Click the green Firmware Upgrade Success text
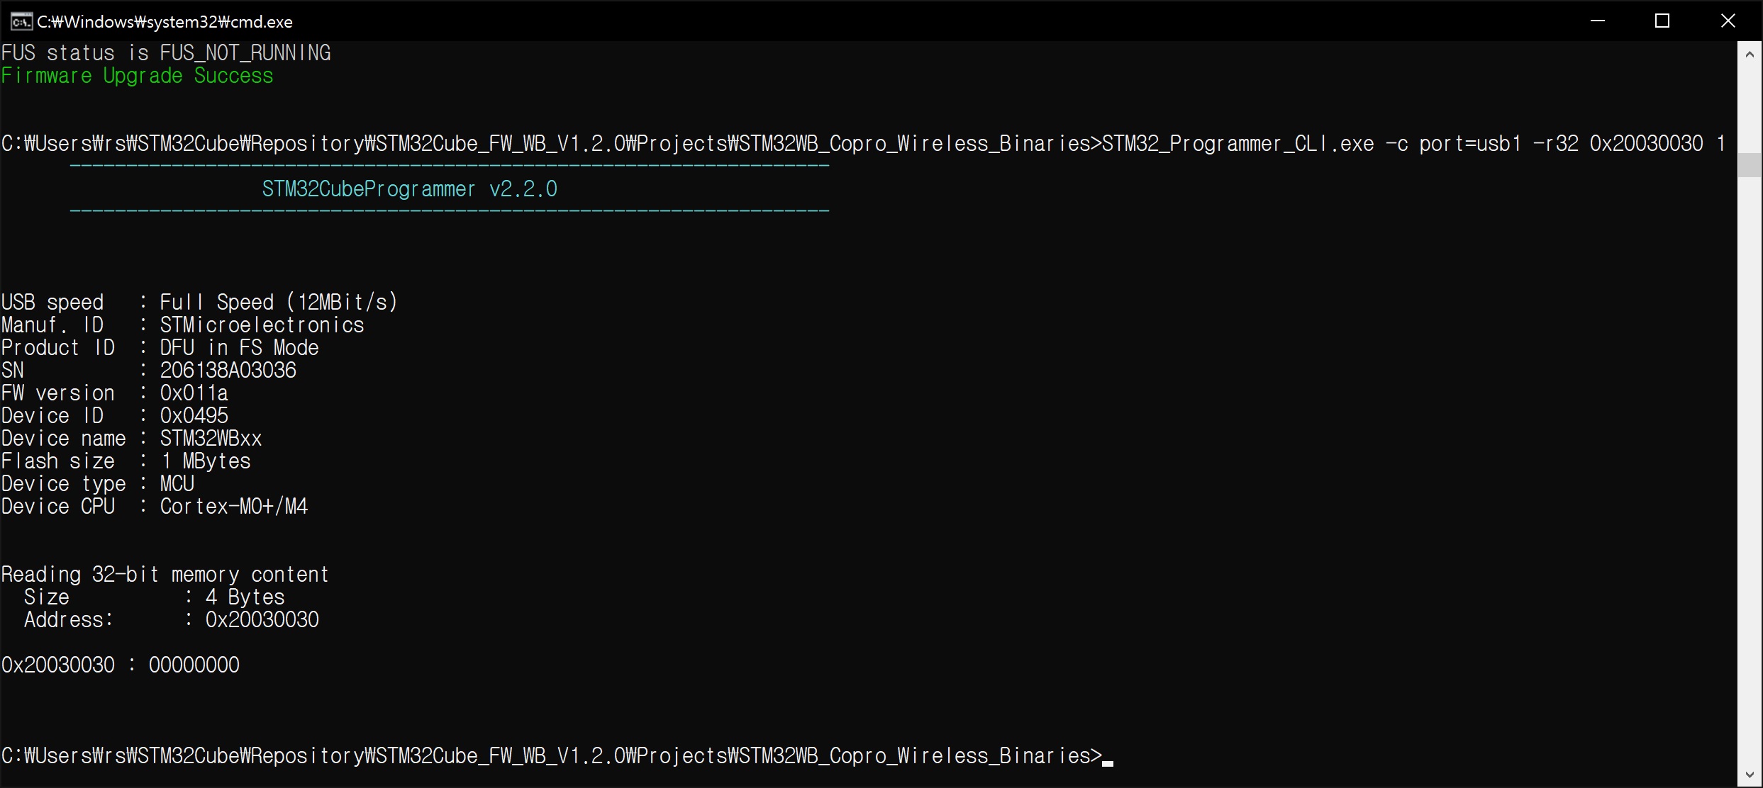Screen dimensions: 1763x788 click(137, 76)
